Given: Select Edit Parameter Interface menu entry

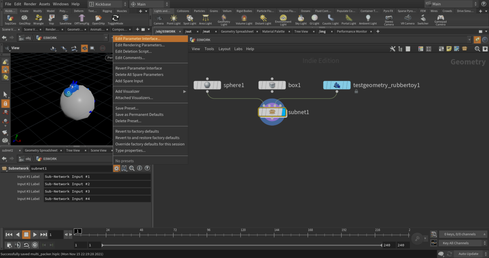Looking at the screenshot, I should pos(150,39).
